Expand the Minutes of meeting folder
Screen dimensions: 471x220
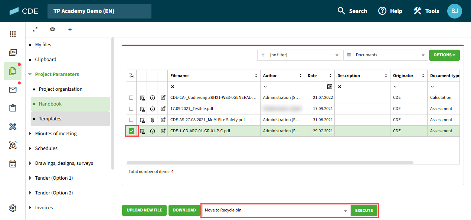click(x=30, y=134)
